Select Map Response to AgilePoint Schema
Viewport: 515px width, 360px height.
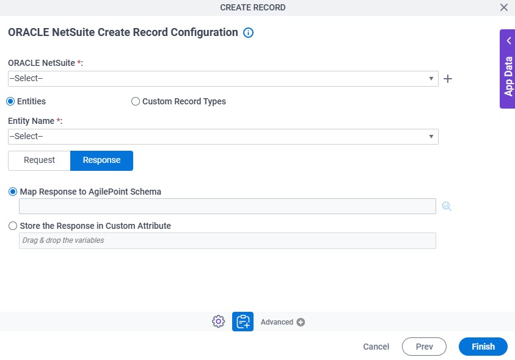(x=13, y=192)
